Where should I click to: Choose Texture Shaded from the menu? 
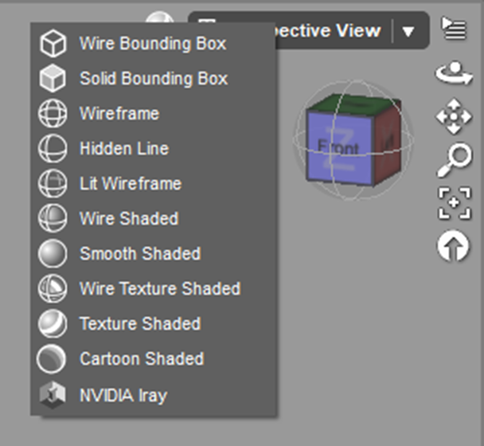(x=139, y=324)
